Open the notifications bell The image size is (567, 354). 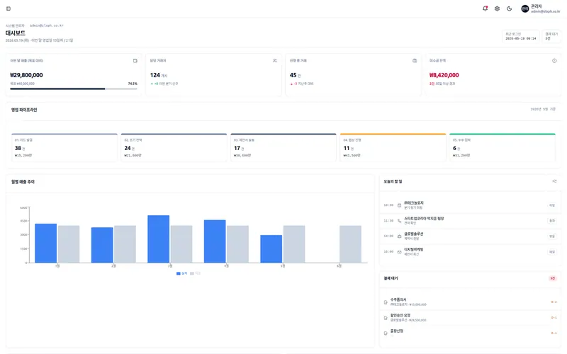point(485,8)
